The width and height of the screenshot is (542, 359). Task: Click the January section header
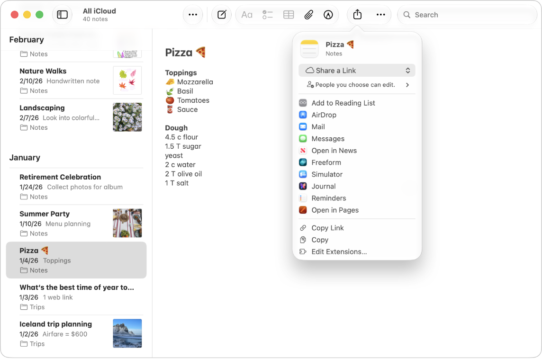(25, 158)
